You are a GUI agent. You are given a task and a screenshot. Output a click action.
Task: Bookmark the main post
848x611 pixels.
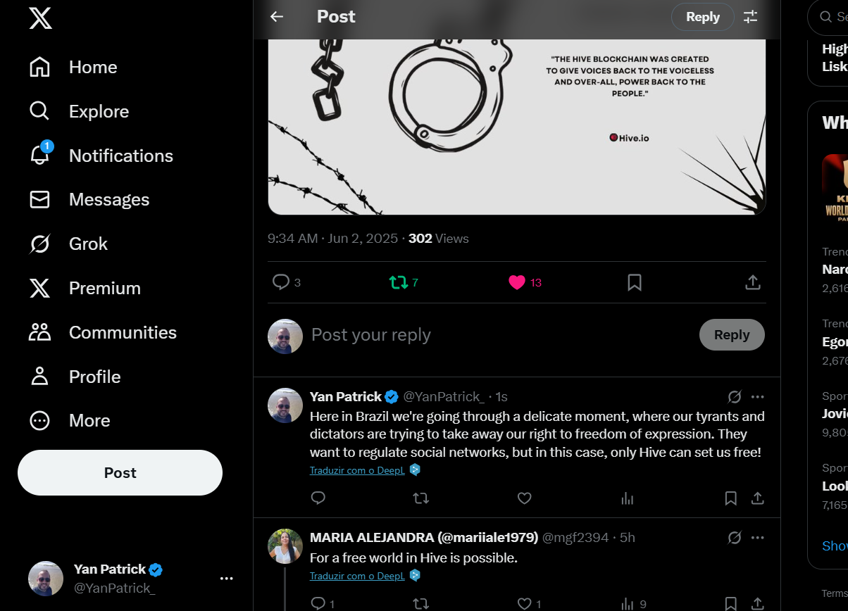point(635,282)
